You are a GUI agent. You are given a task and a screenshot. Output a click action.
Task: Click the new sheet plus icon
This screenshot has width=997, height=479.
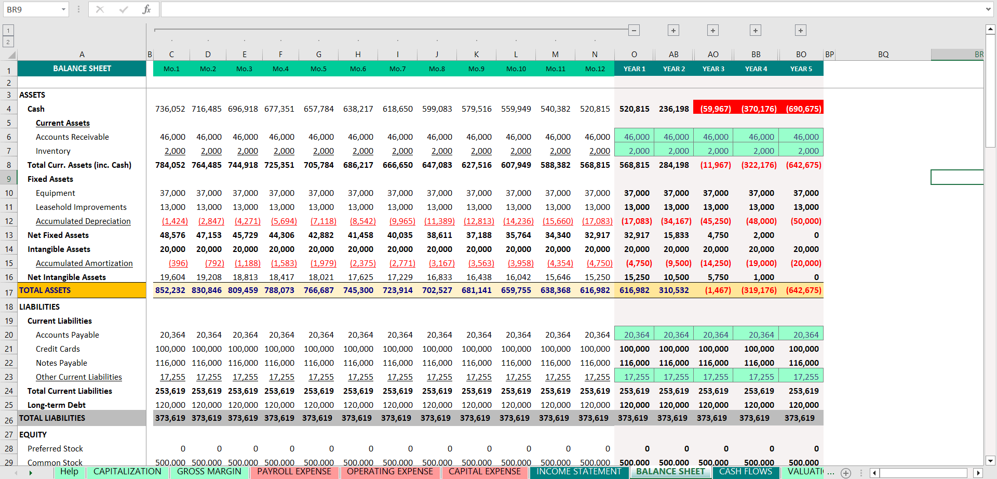(846, 473)
